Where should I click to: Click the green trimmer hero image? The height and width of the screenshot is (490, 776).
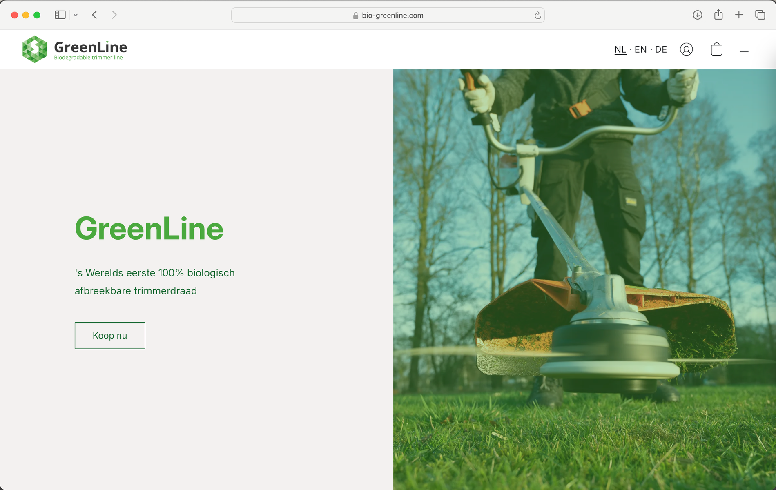[x=584, y=278]
